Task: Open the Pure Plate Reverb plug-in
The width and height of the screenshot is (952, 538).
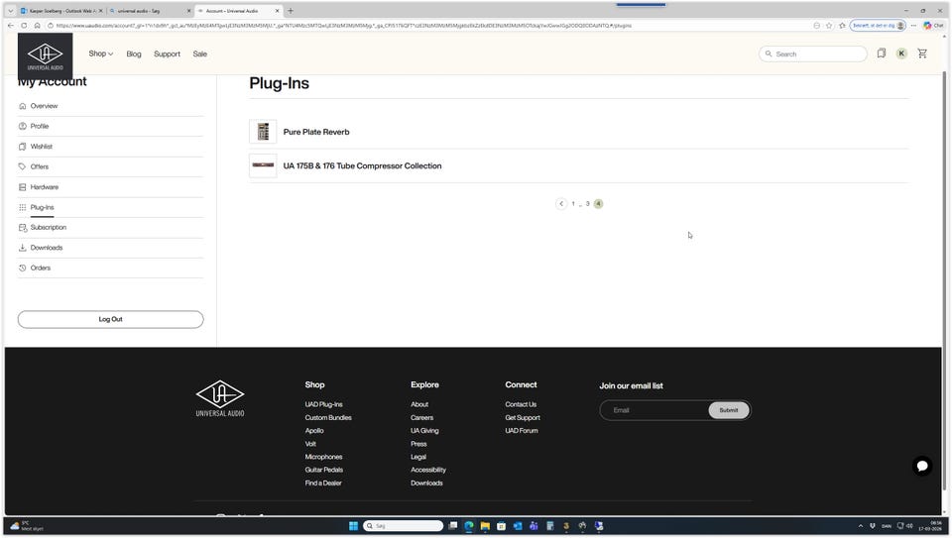Action: pos(316,132)
